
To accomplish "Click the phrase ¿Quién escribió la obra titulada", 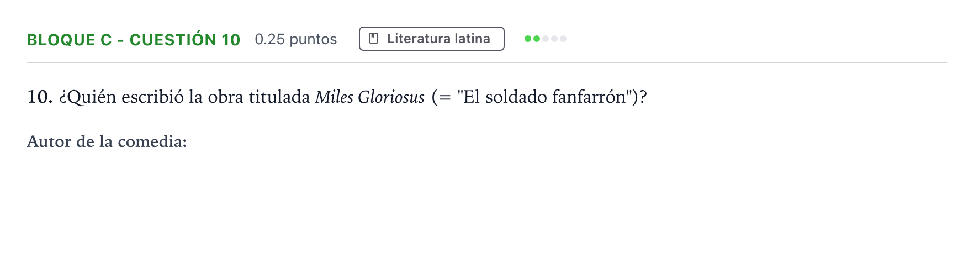I will point(184,97).
